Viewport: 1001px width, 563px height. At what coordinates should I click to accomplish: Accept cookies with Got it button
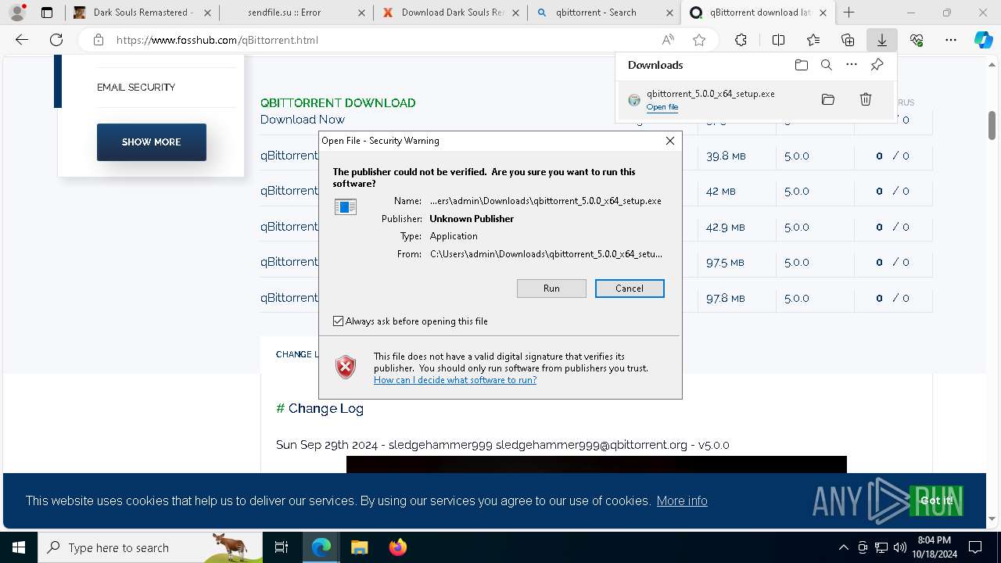(936, 500)
